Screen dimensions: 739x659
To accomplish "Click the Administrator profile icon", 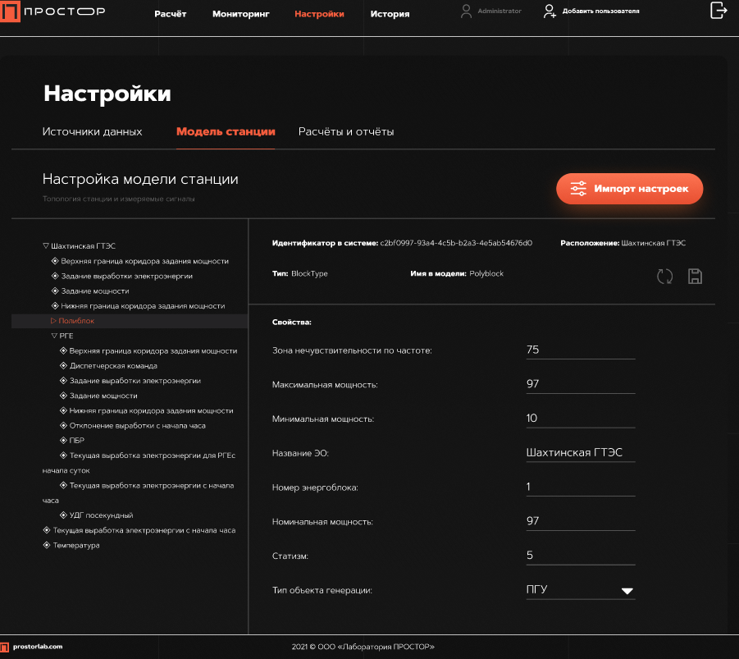I will [x=467, y=11].
